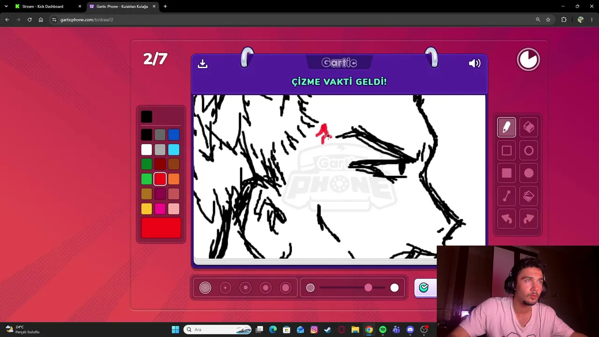Open Spotify from the taskbar

(x=383, y=330)
